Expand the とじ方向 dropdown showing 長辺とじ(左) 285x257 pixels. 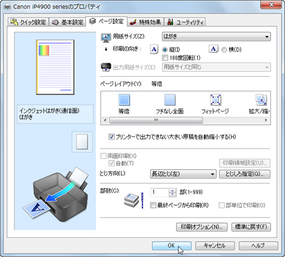(x=183, y=174)
